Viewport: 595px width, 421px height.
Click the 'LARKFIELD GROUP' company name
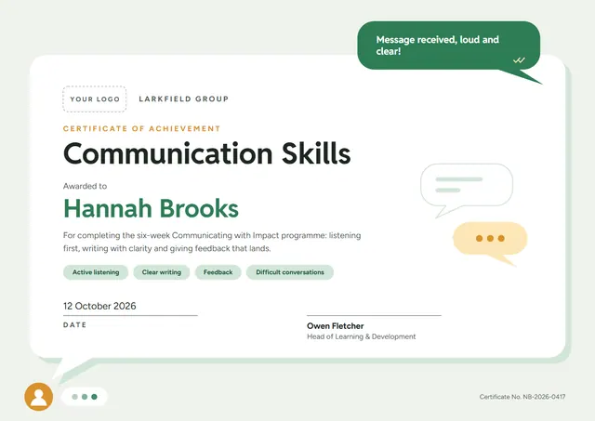pos(184,99)
